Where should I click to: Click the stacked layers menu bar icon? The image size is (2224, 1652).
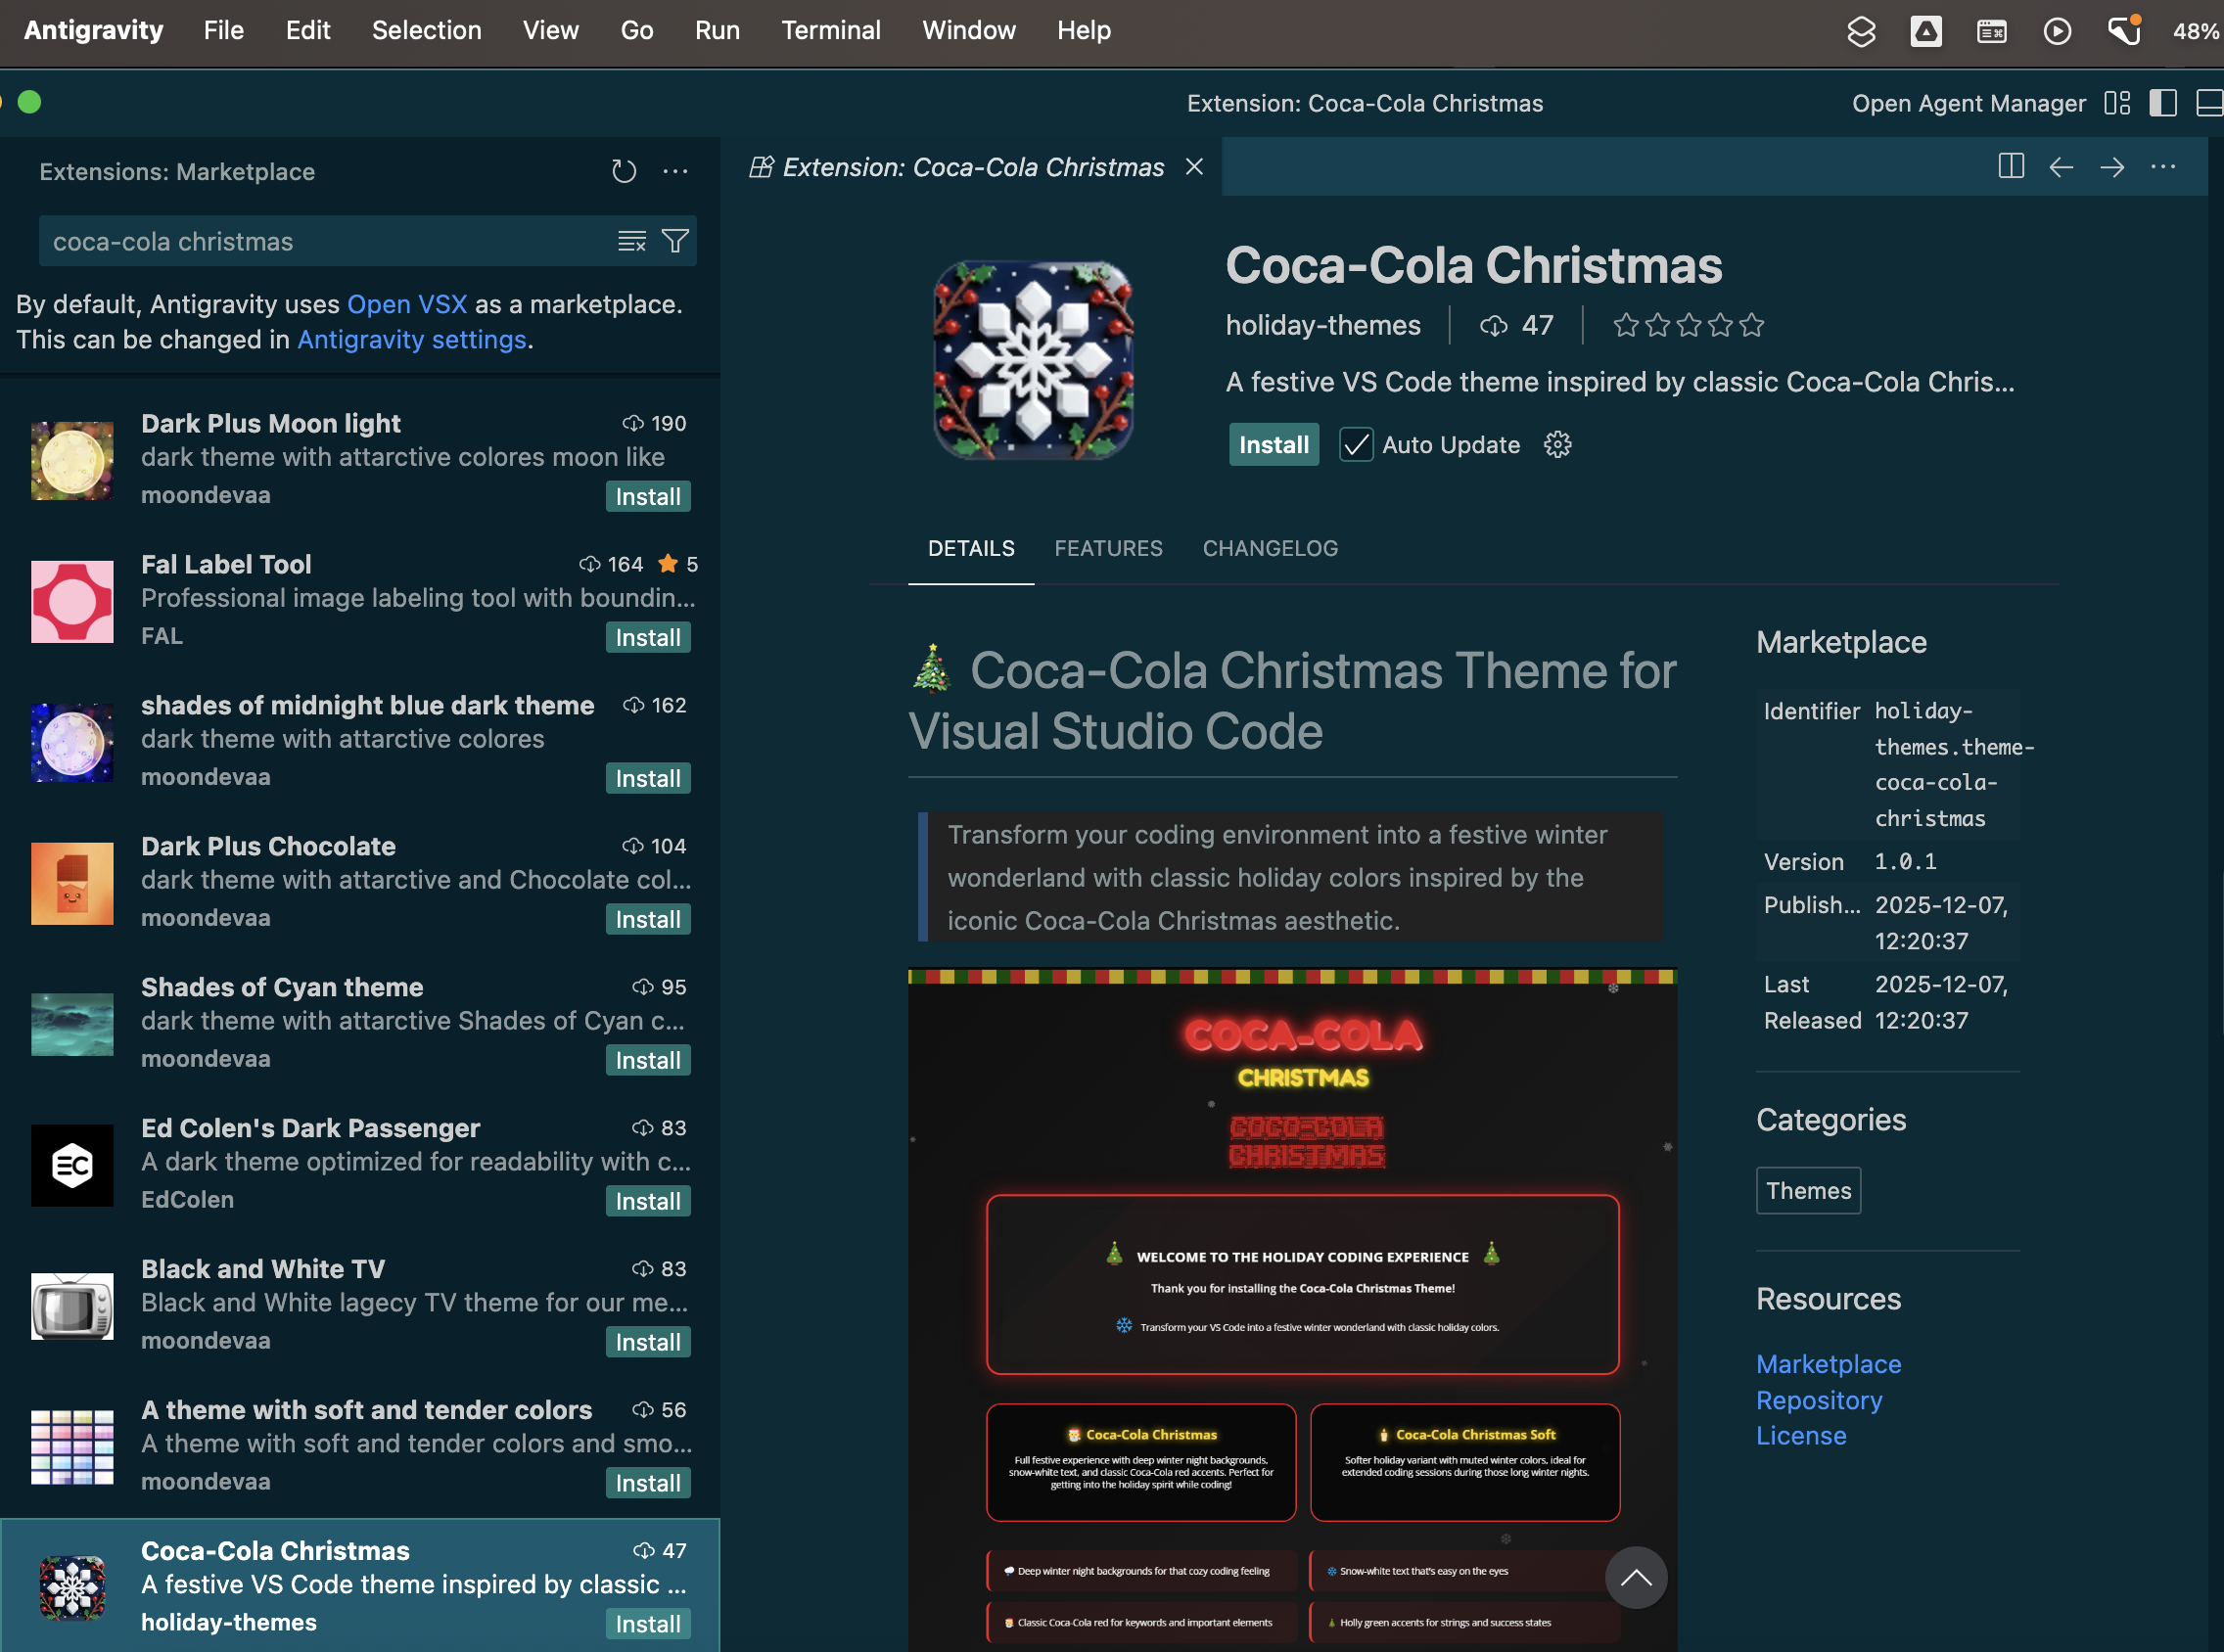tap(1861, 31)
